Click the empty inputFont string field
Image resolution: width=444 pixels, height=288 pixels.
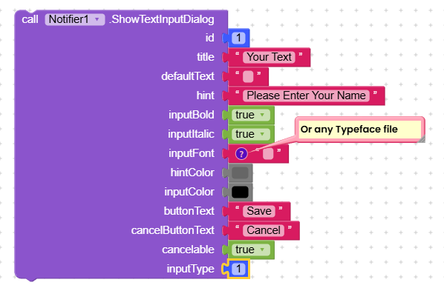[x=268, y=154]
